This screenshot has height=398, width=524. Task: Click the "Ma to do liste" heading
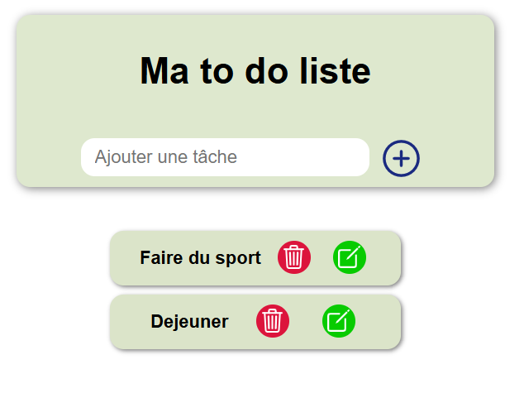(x=255, y=71)
